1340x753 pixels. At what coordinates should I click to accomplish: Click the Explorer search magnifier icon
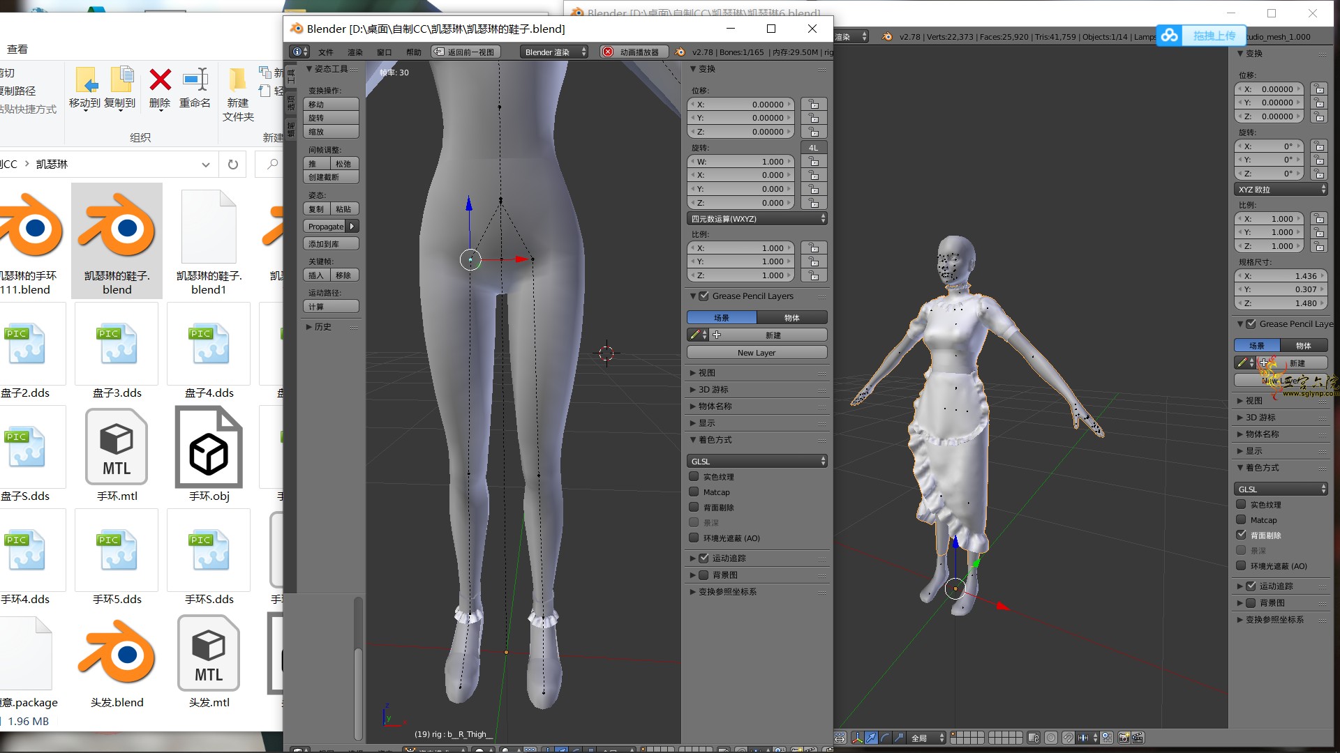[273, 165]
